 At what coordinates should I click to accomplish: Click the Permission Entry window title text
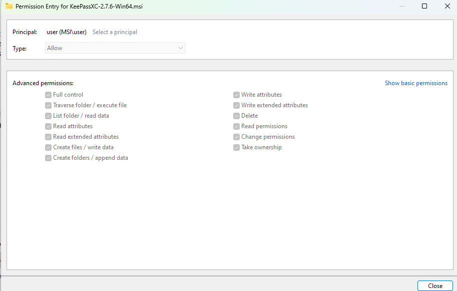[79, 7]
